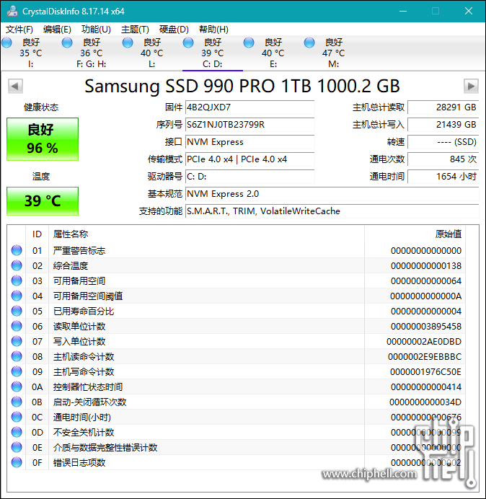The image size is (486, 499).
Task: Click status orb for row 0D 不安全关机计数
Action: (x=17, y=432)
